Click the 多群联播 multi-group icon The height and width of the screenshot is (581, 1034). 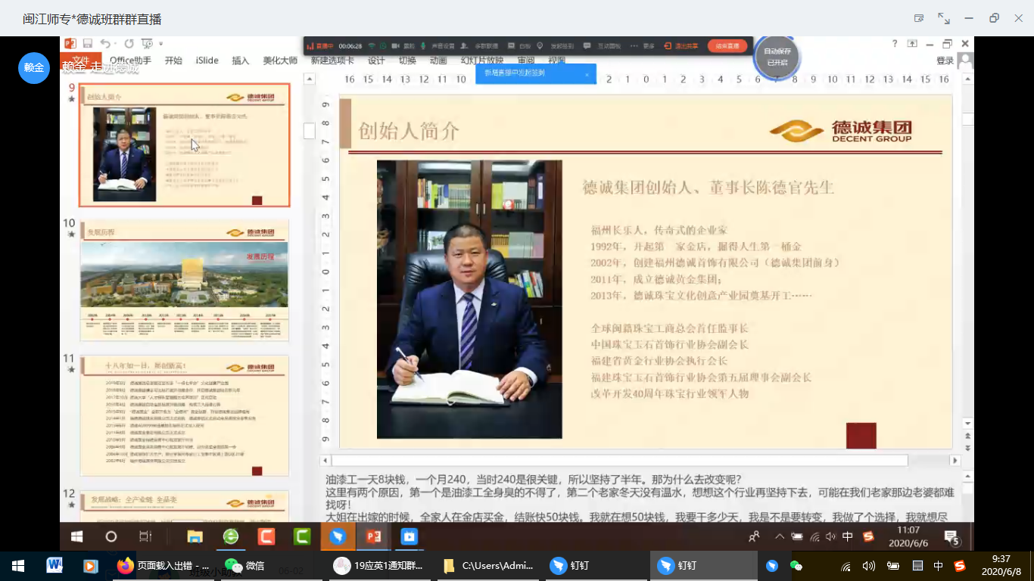pyautogui.click(x=466, y=46)
